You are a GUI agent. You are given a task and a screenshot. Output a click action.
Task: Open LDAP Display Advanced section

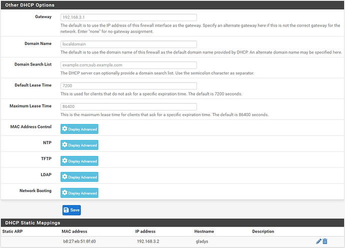[x=79, y=177]
